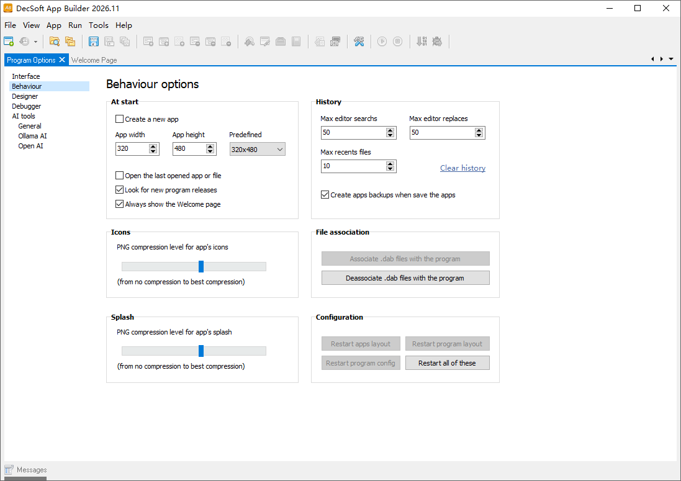
Task: Click the stacked floppies save-all icon
Action: (125, 41)
